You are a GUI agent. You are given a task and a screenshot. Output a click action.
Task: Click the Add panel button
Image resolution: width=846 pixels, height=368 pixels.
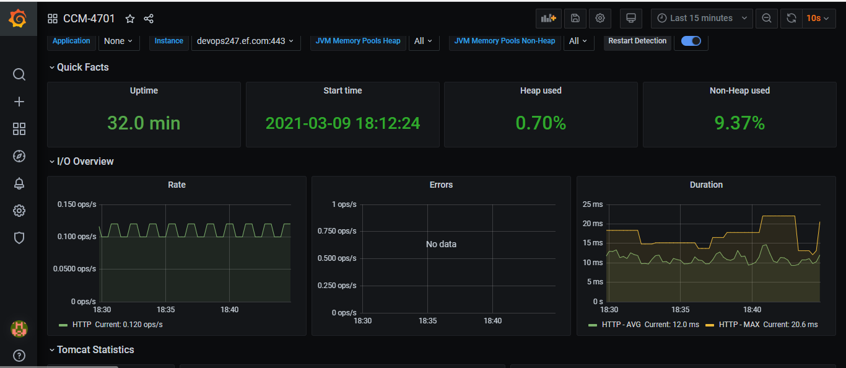point(548,19)
